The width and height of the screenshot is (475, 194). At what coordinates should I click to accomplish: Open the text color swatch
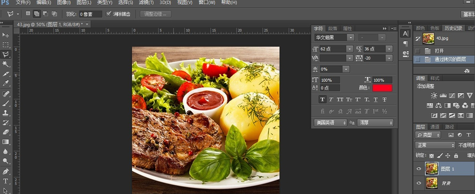click(382, 88)
